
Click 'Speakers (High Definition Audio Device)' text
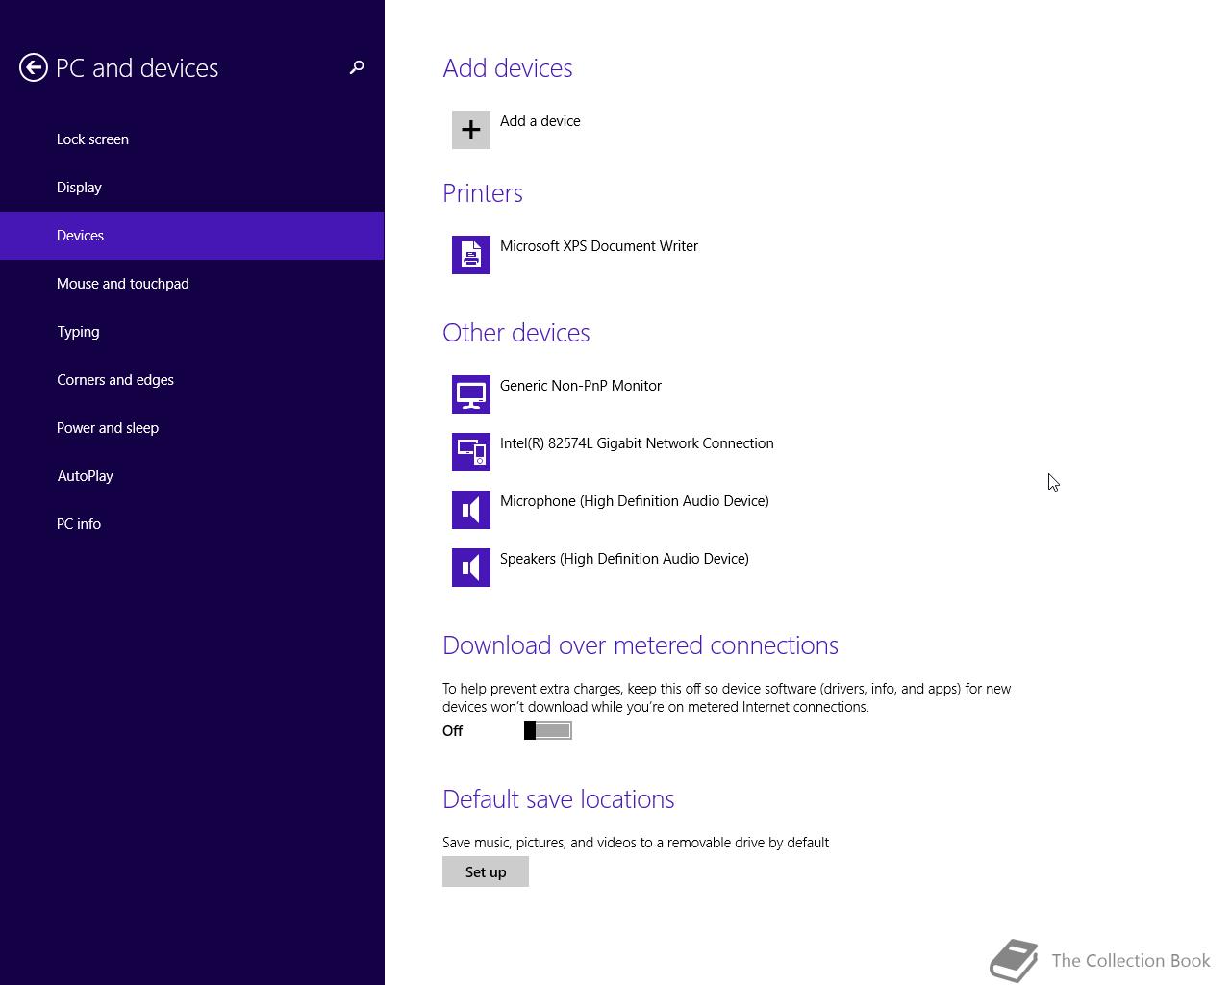(x=624, y=559)
